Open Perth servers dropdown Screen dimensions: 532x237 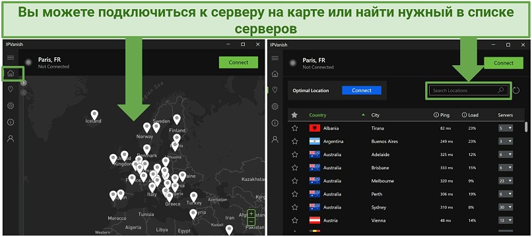point(506,194)
